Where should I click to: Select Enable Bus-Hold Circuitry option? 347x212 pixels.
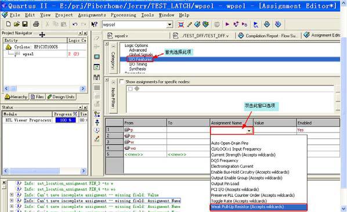click(250, 172)
